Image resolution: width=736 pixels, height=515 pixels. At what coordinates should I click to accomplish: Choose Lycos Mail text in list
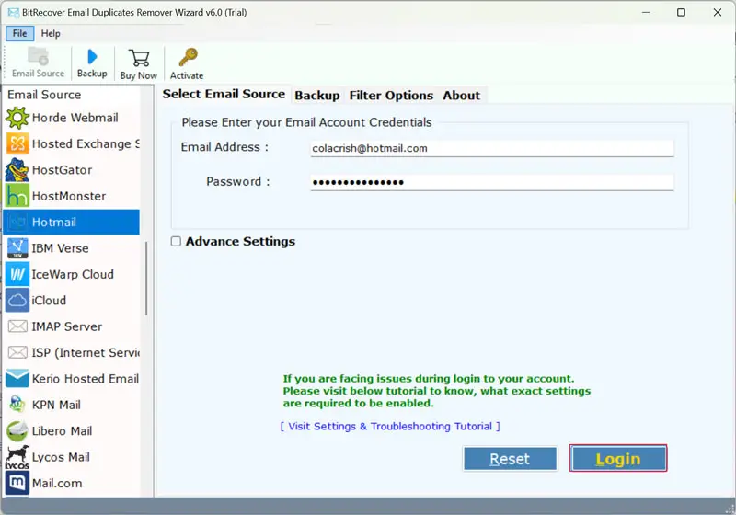61,457
